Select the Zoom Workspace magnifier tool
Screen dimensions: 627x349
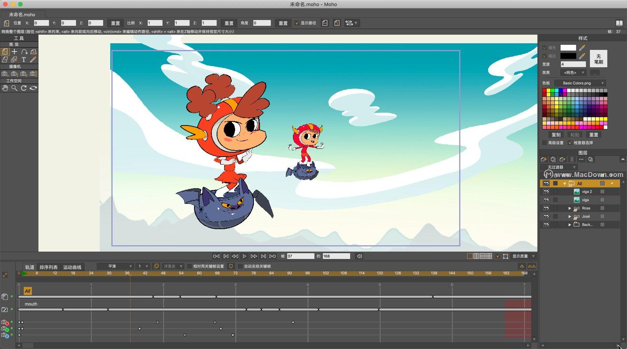coord(14,88)
